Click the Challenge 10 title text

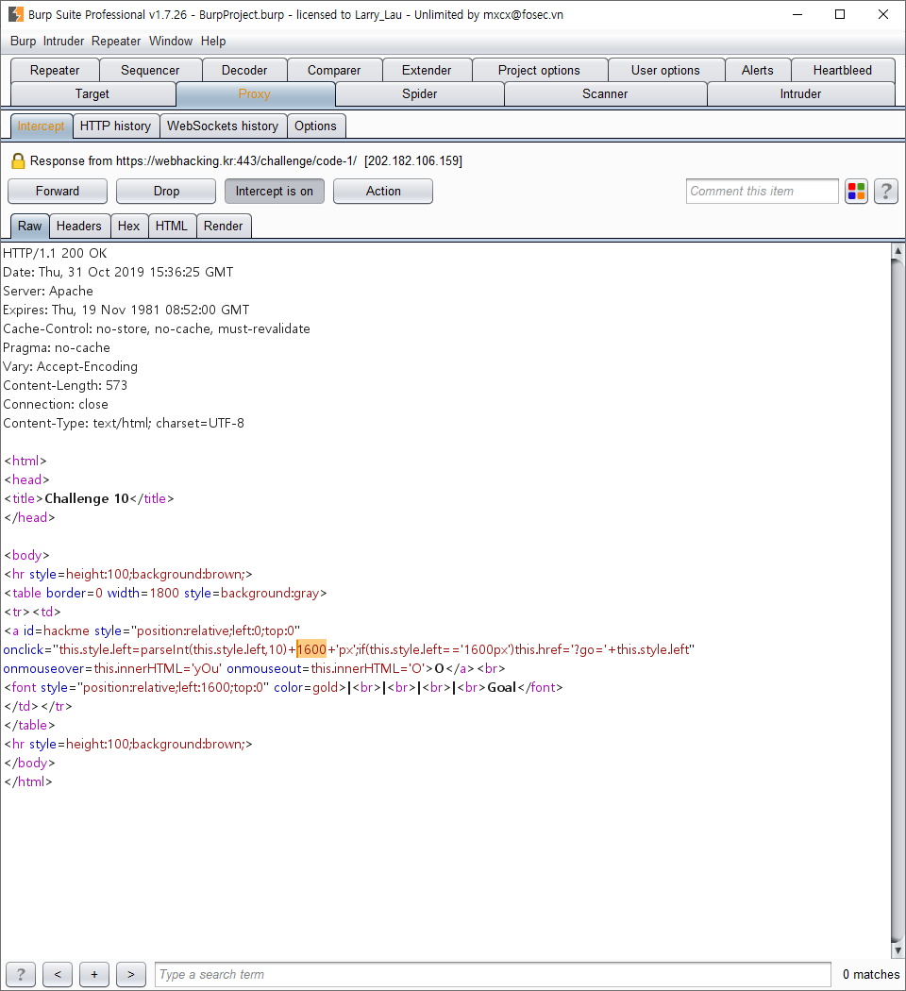87,498
